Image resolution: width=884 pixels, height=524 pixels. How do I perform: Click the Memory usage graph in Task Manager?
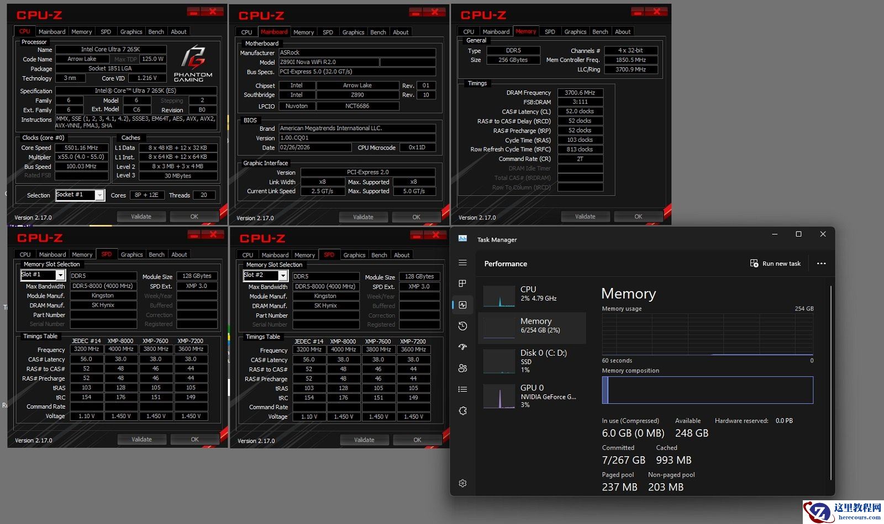pos(707,334)
